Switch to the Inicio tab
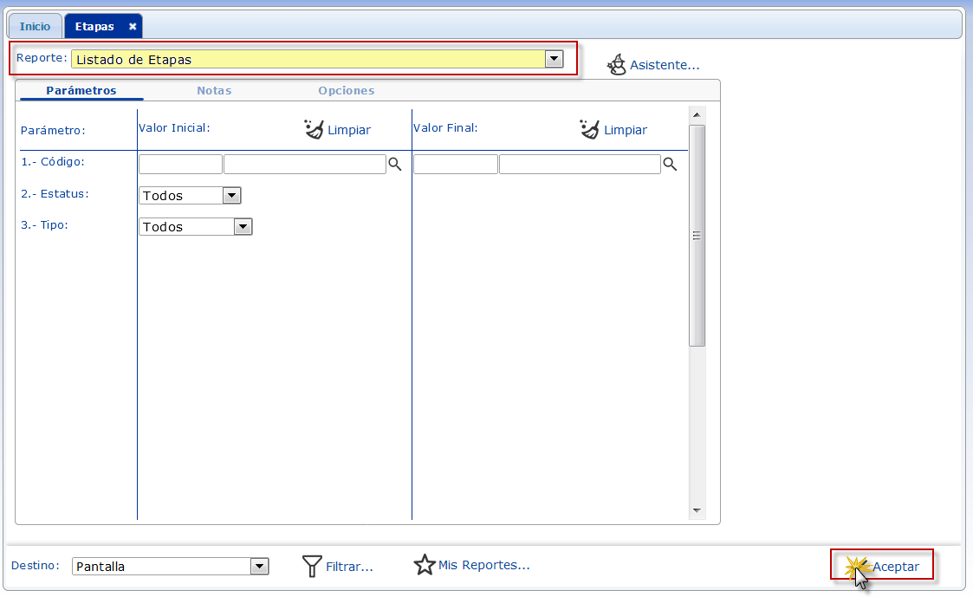Image resolution: width=973 pixels, height=597 pixels. (x=36, y=27)
